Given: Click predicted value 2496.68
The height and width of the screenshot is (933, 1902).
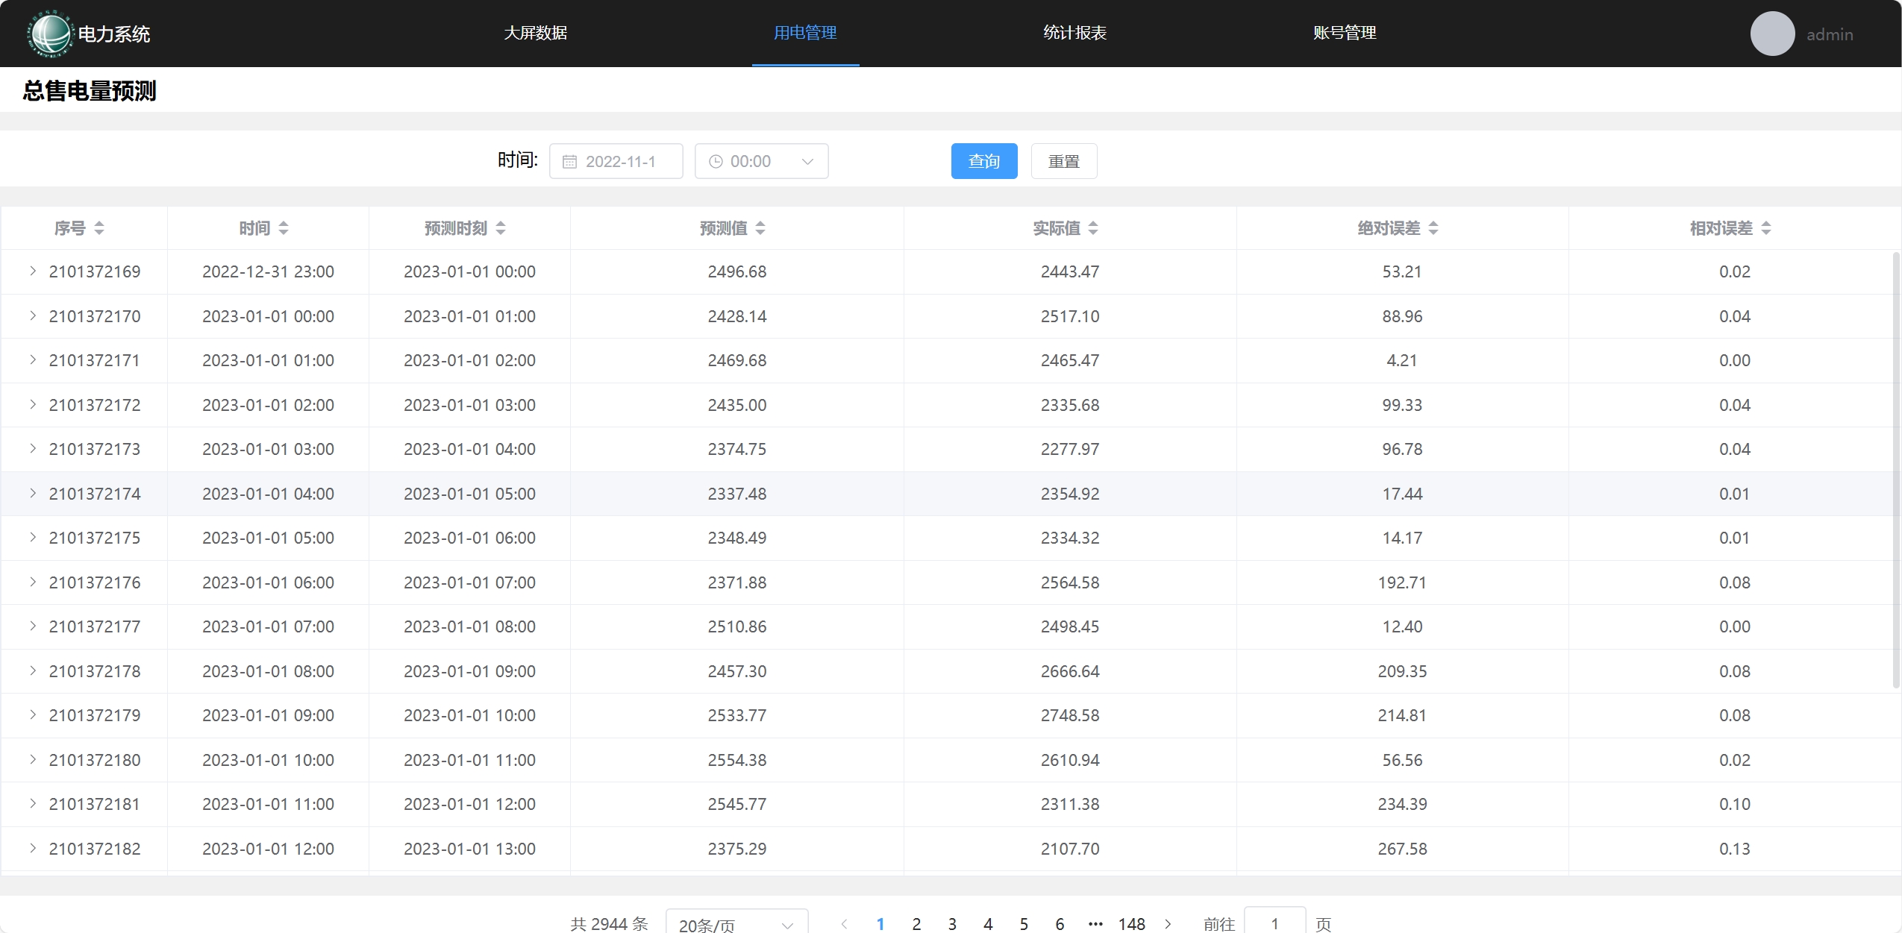Looking at the screenshot, I should tap(737, 271).
